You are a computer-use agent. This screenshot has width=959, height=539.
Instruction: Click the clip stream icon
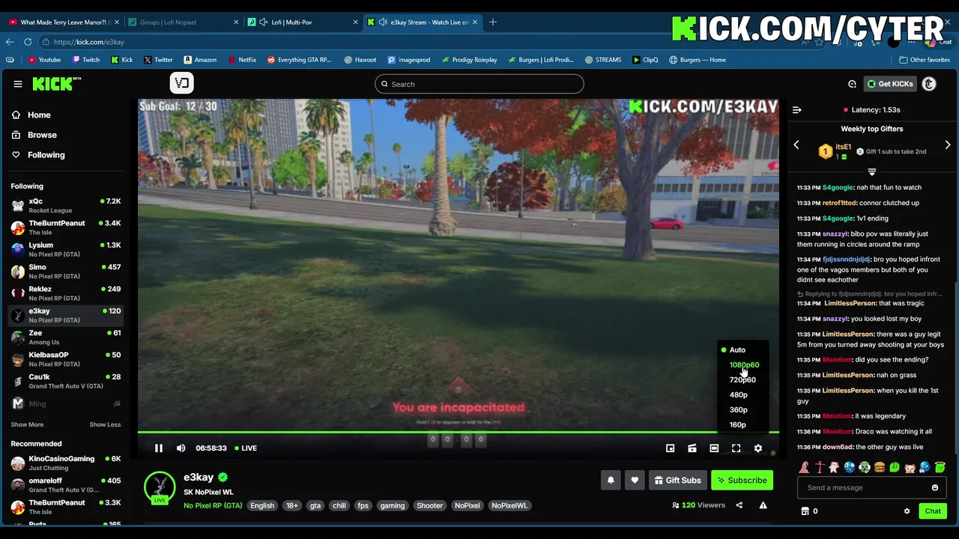(x=692, y=448)
